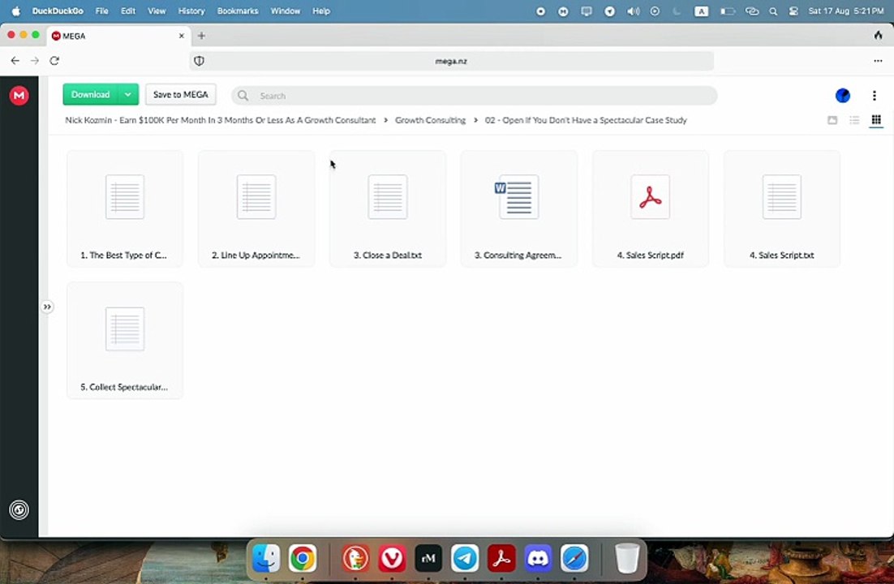This screenshot has width=894, height=584.
Task: Open Discord from the Dock
Action: coord(538,558)
